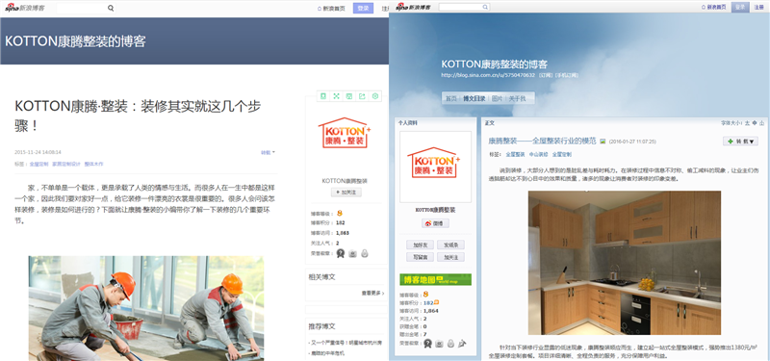Select small font size icon in right page
This screenshot has width=770, height=361.
click(761, 123)
